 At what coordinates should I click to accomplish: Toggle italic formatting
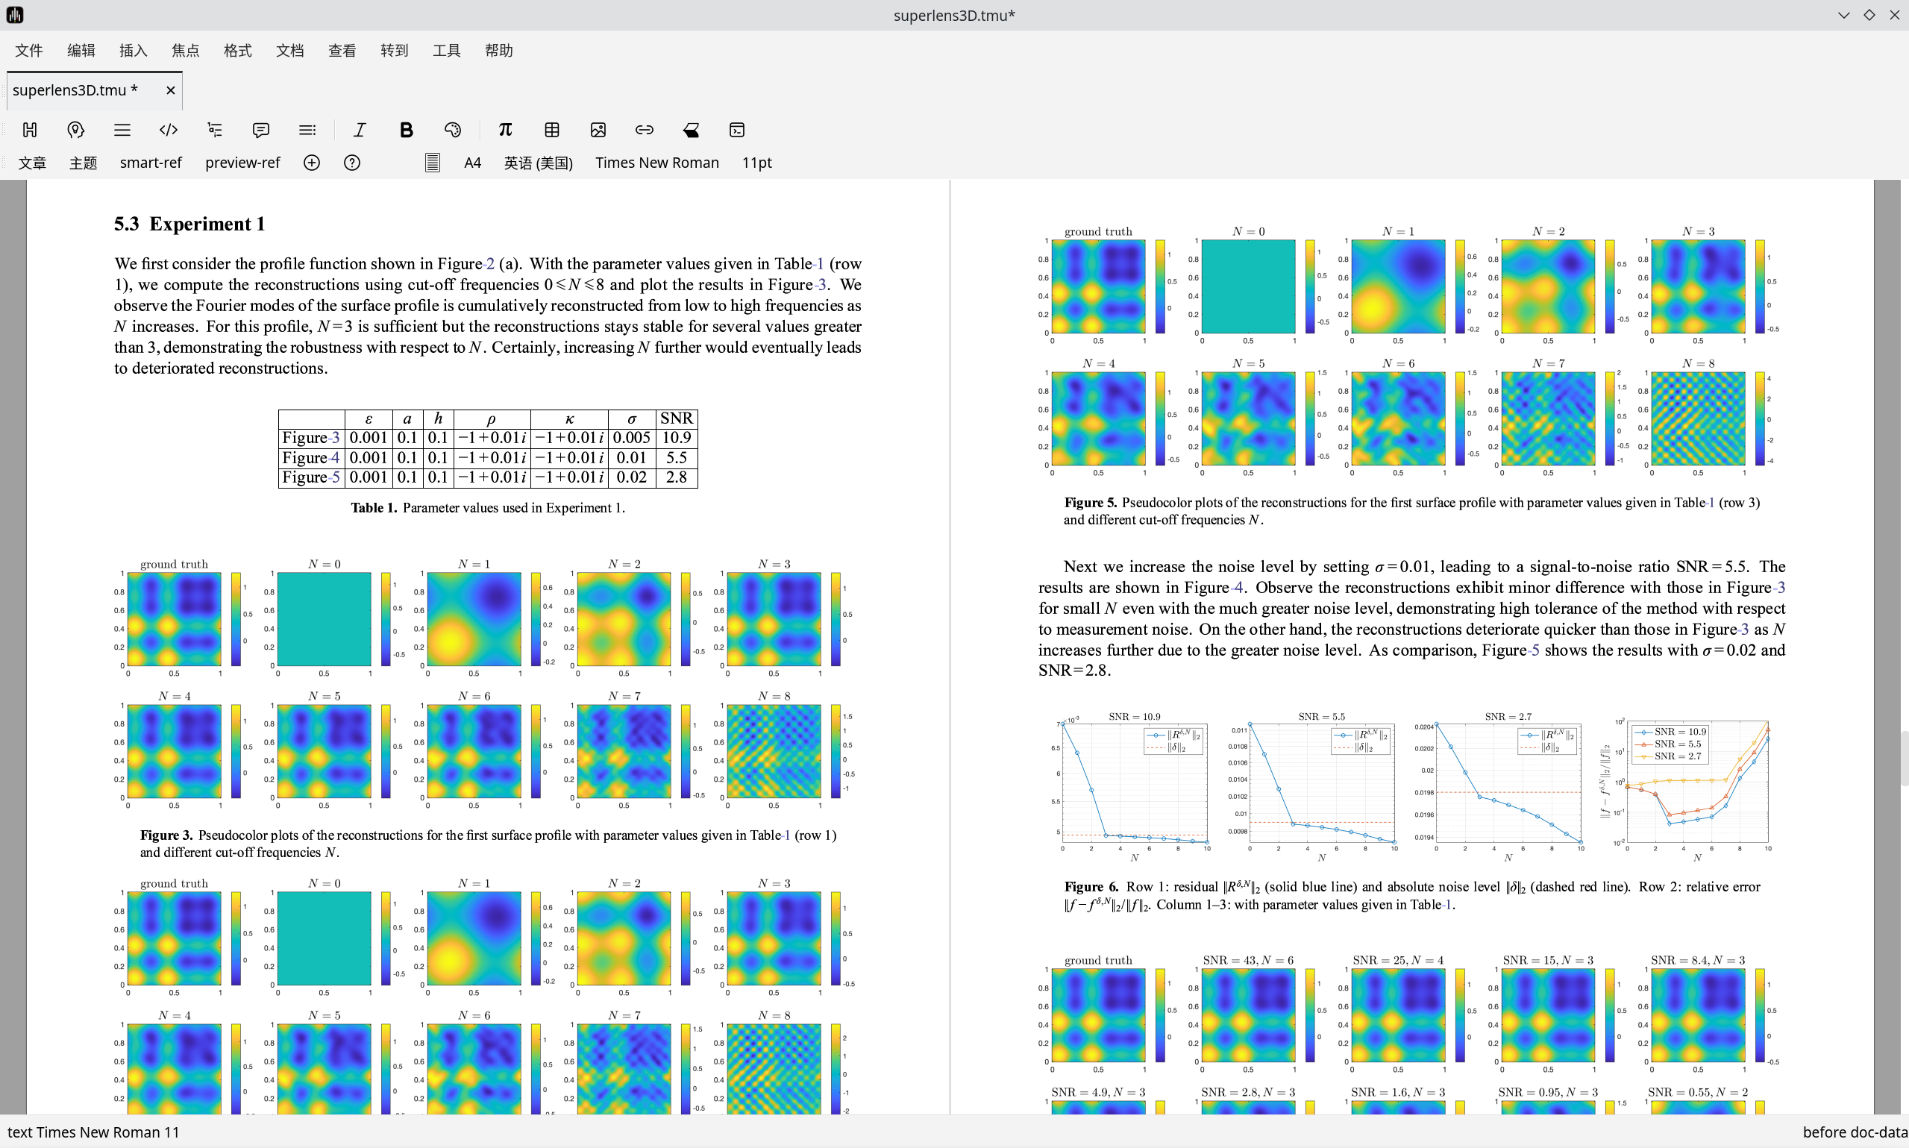pos(360,130)
